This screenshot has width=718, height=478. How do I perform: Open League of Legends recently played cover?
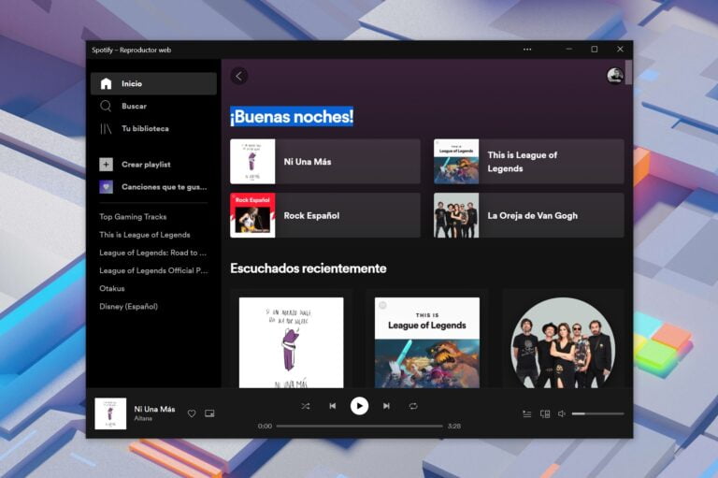tap(427, 342)
